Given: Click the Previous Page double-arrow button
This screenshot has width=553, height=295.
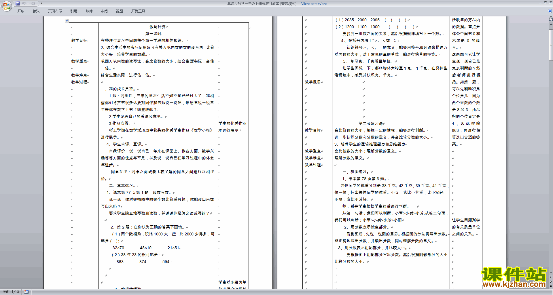Looking at the screenshot, I should (551, 277).
